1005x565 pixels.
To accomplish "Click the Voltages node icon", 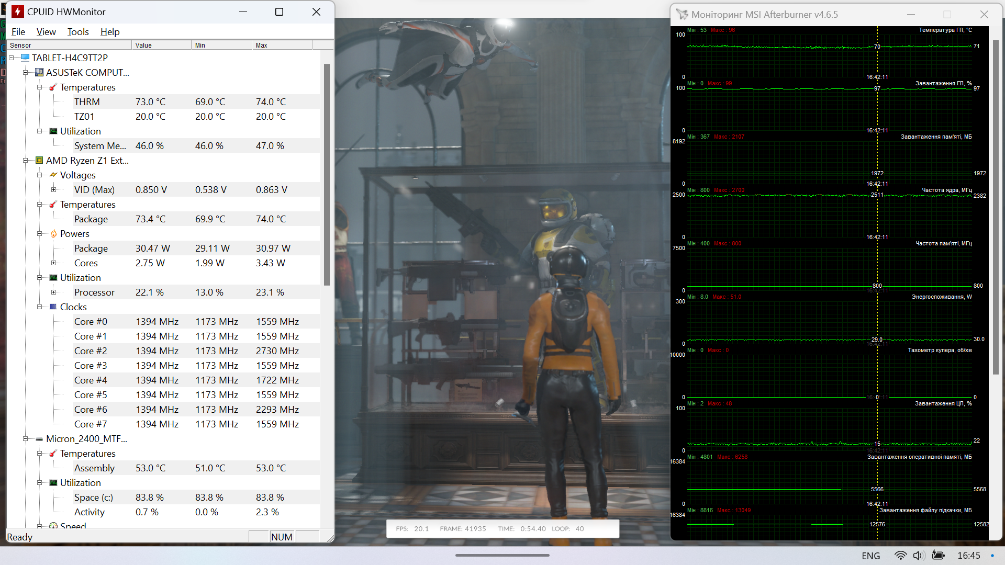I will point(53,175).
